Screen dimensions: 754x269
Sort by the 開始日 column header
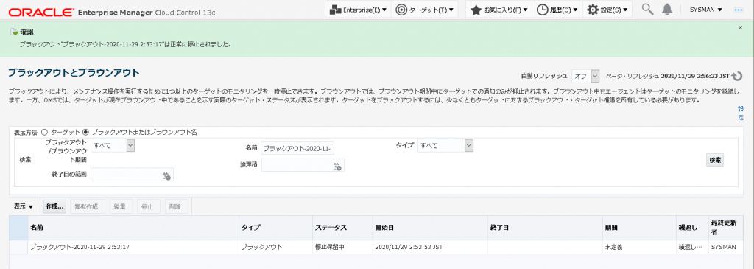click(x=429, y=228)
